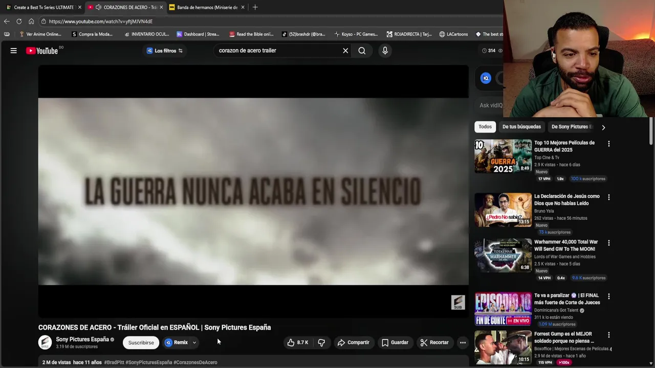Open a new browser tab
The height and width of the screenshot is (368, 655).
(255, 7)
